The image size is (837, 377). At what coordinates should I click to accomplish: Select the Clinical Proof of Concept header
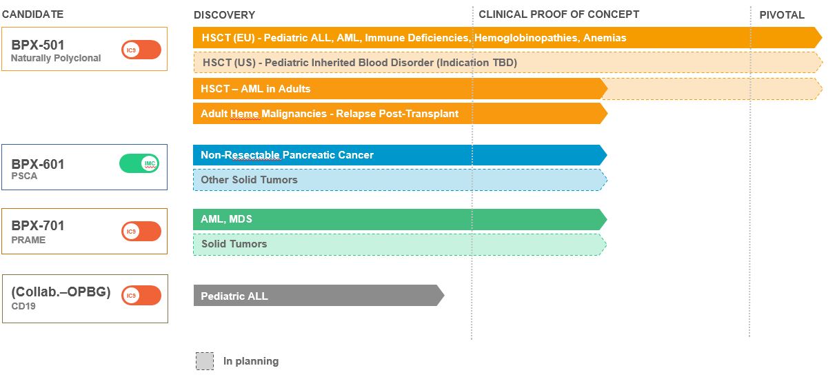click(558, 14)
